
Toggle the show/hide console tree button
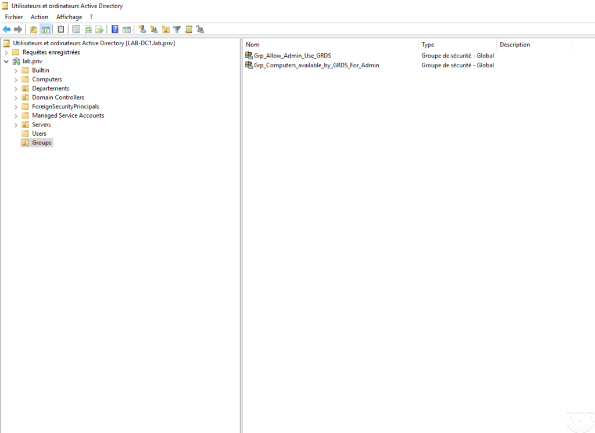pos(45,30)
